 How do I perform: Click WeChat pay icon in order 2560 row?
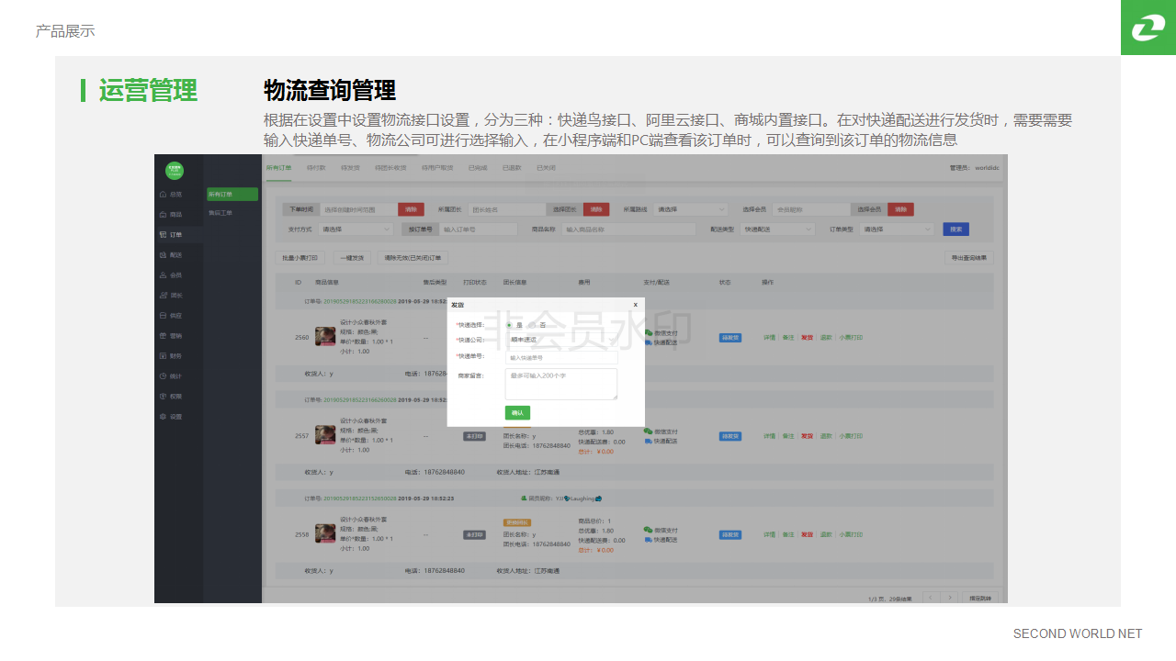click(649, 333)
